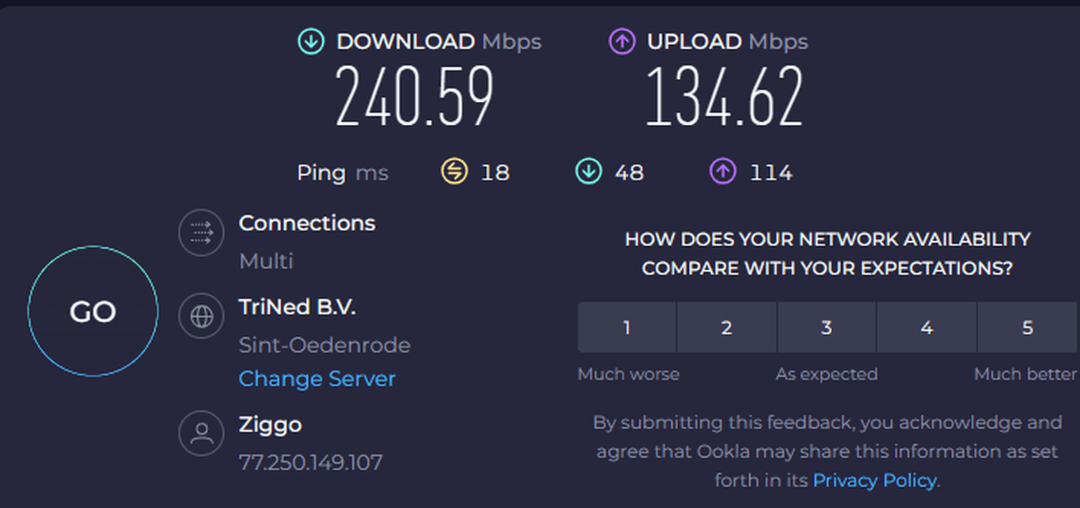Rate network availability as 1

[x=626, y=327]
